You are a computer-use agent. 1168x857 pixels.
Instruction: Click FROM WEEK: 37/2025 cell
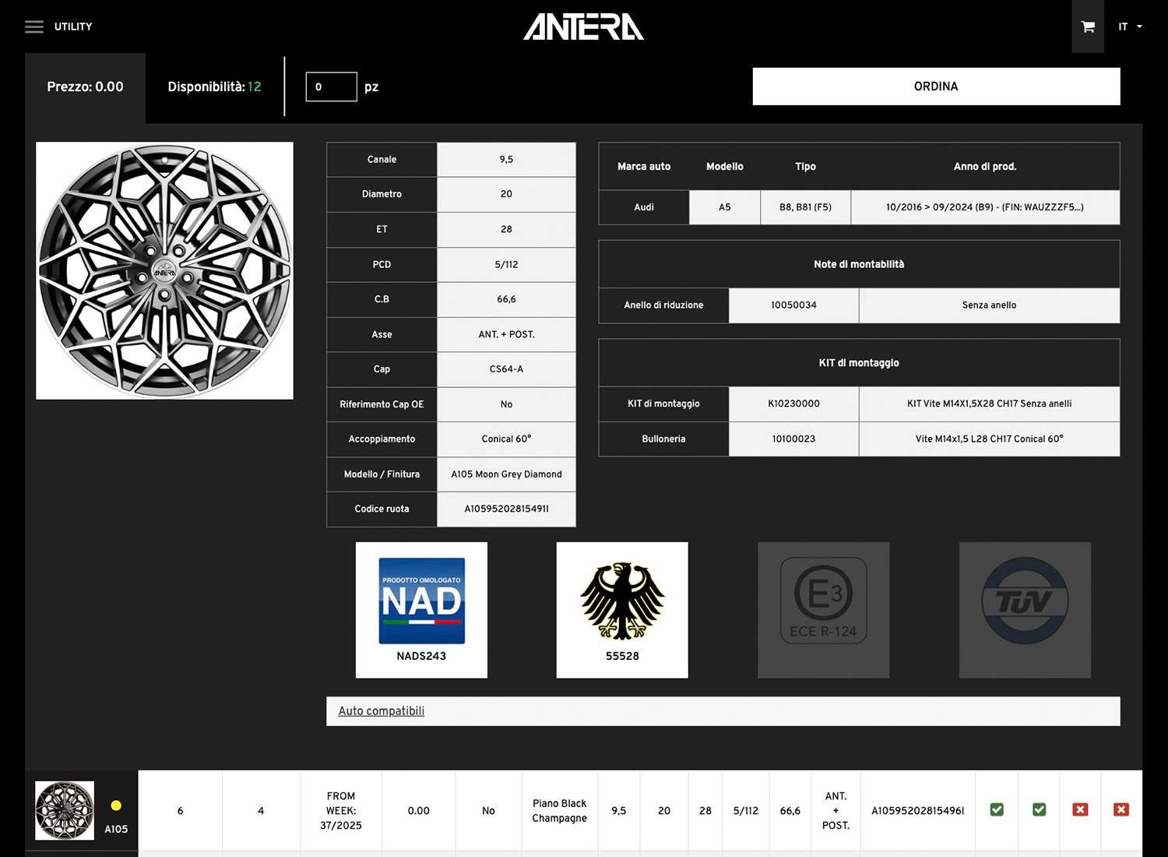point(340,810)
